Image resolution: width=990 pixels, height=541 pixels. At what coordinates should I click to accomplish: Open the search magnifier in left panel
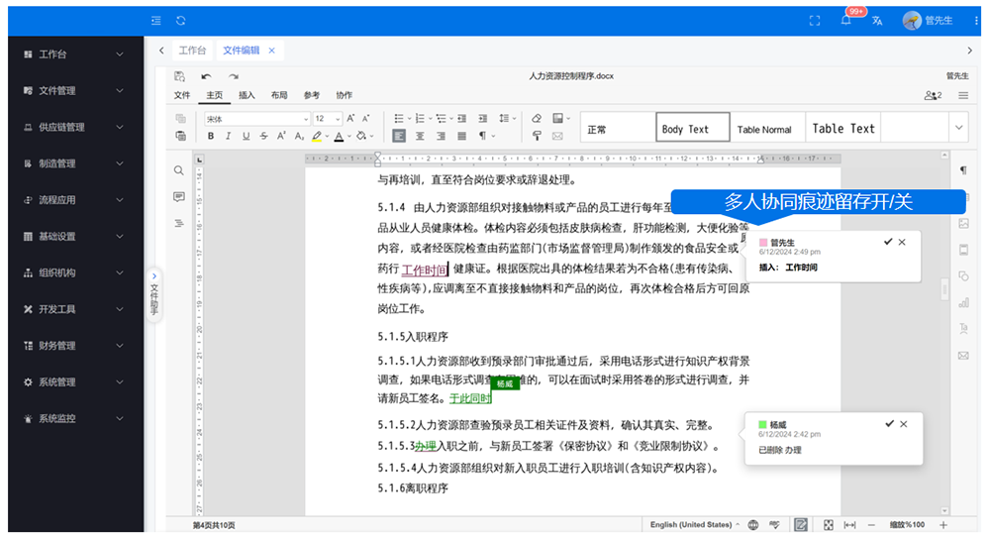(x=179, y=171)
